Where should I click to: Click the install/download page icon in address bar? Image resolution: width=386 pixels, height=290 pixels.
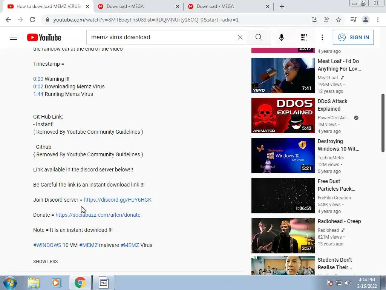314,20
